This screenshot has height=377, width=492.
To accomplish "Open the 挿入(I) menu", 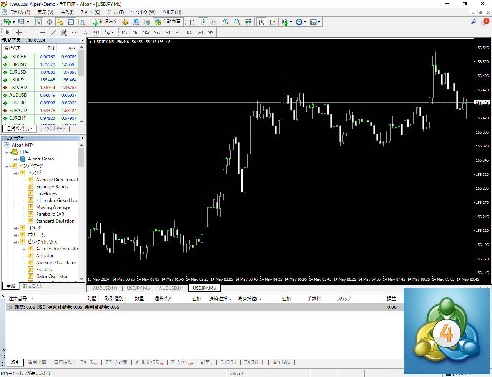I will tap(67, 12).
